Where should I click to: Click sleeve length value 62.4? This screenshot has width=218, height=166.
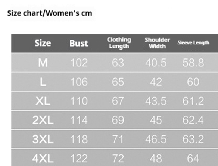point(193,120)
